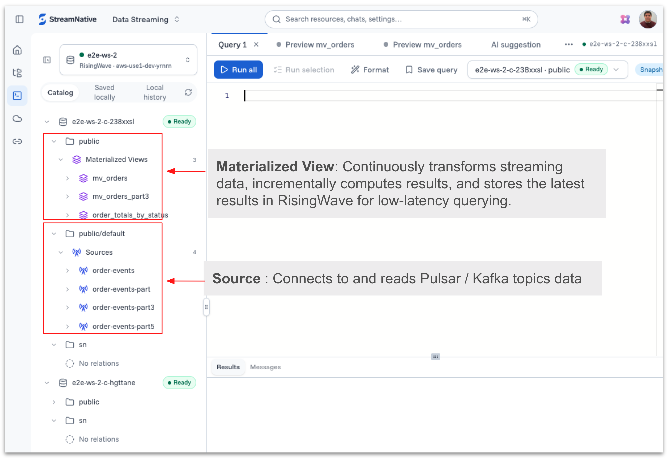Collapse the catalog side panel icon

pos(47,60)
